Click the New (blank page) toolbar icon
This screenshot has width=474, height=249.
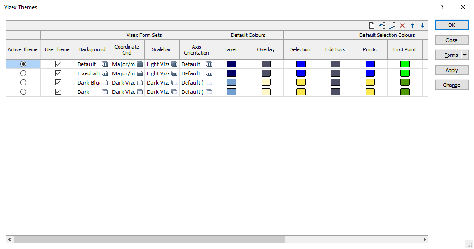(372, 26)
